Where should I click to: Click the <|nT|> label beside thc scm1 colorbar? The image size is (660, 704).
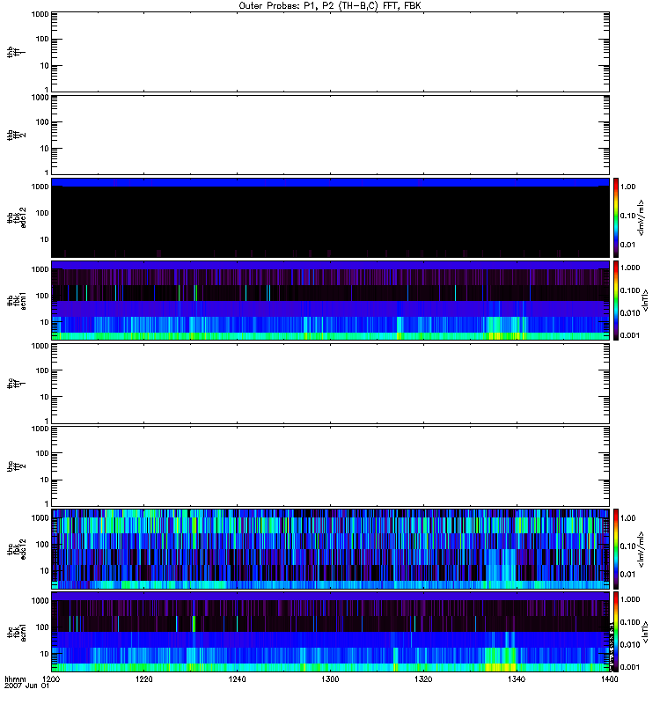[646, 632]
